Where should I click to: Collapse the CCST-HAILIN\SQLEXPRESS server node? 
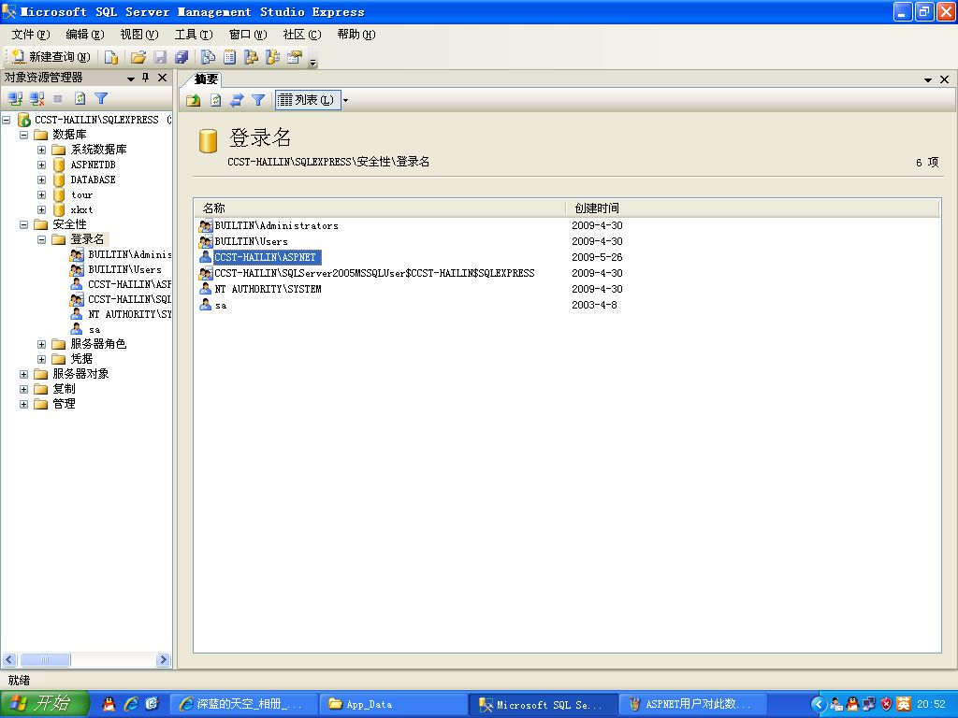click(7, 120)
